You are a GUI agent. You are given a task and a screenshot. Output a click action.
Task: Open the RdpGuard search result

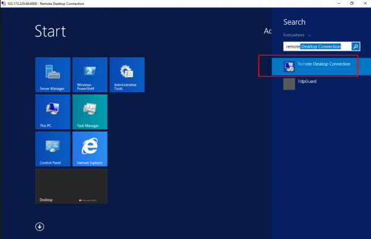322,84
